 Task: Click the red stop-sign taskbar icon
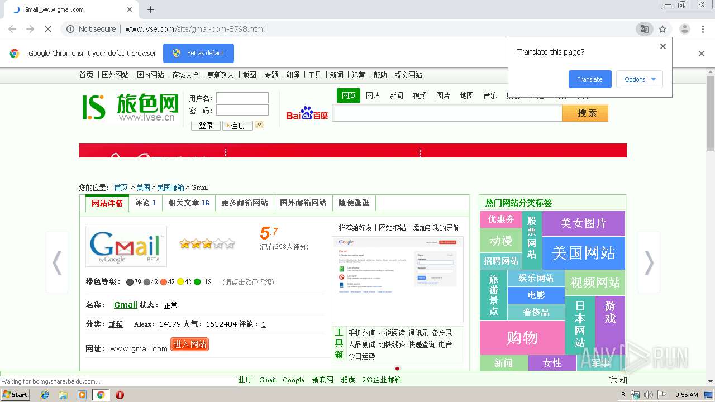click(120, 395)
